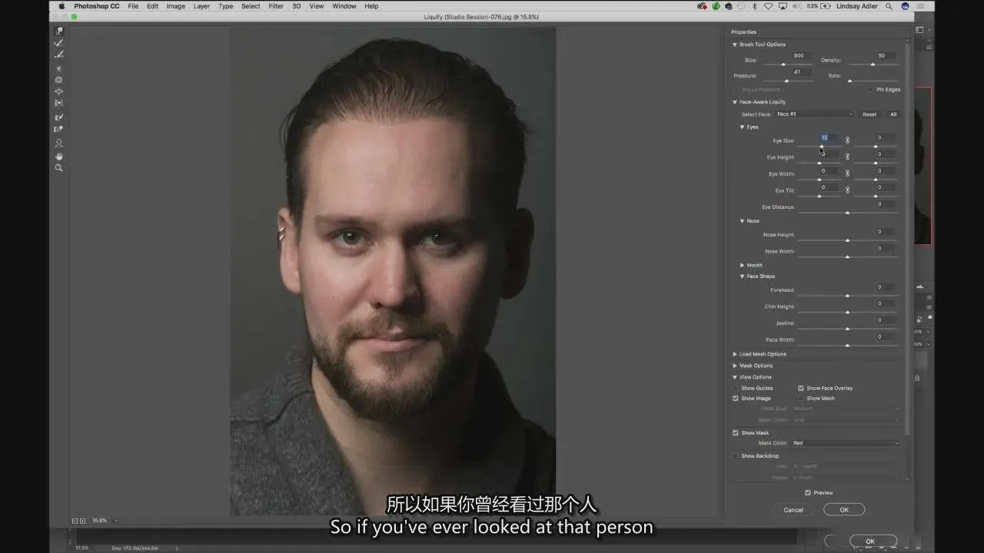Image resolution: width=984 pixels, height=553 pixels.
Task: Open the Layer menu
Action: pyautogui.click(x=201, y=6)
